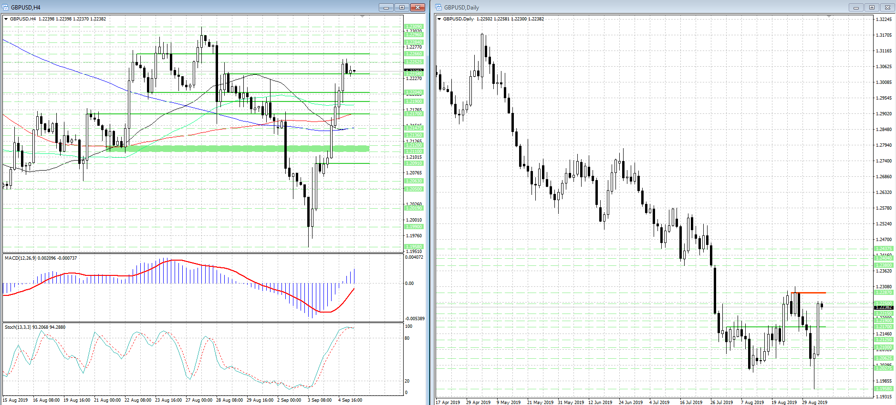The width and height of the screenshot is (896, 405).
Task: Expand the triangle beside the GBPUSD,H4 label
Action: point(6,19)
